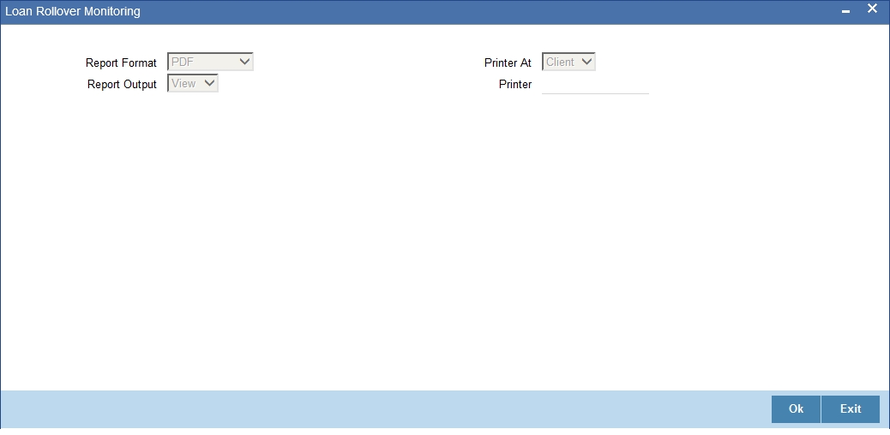
Task: Confirm with the Ok button
Action: (x=796, y=409)
